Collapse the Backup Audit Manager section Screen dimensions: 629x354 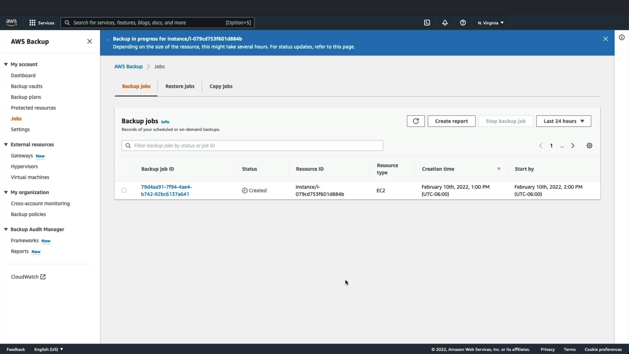[x=6, y=229]
